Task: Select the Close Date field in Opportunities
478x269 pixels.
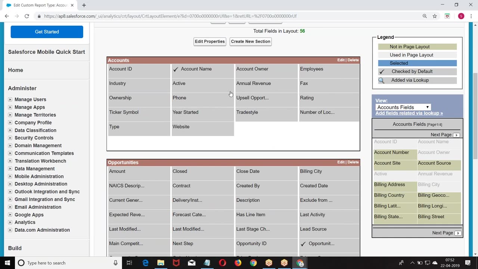Action: pos(266,173)
